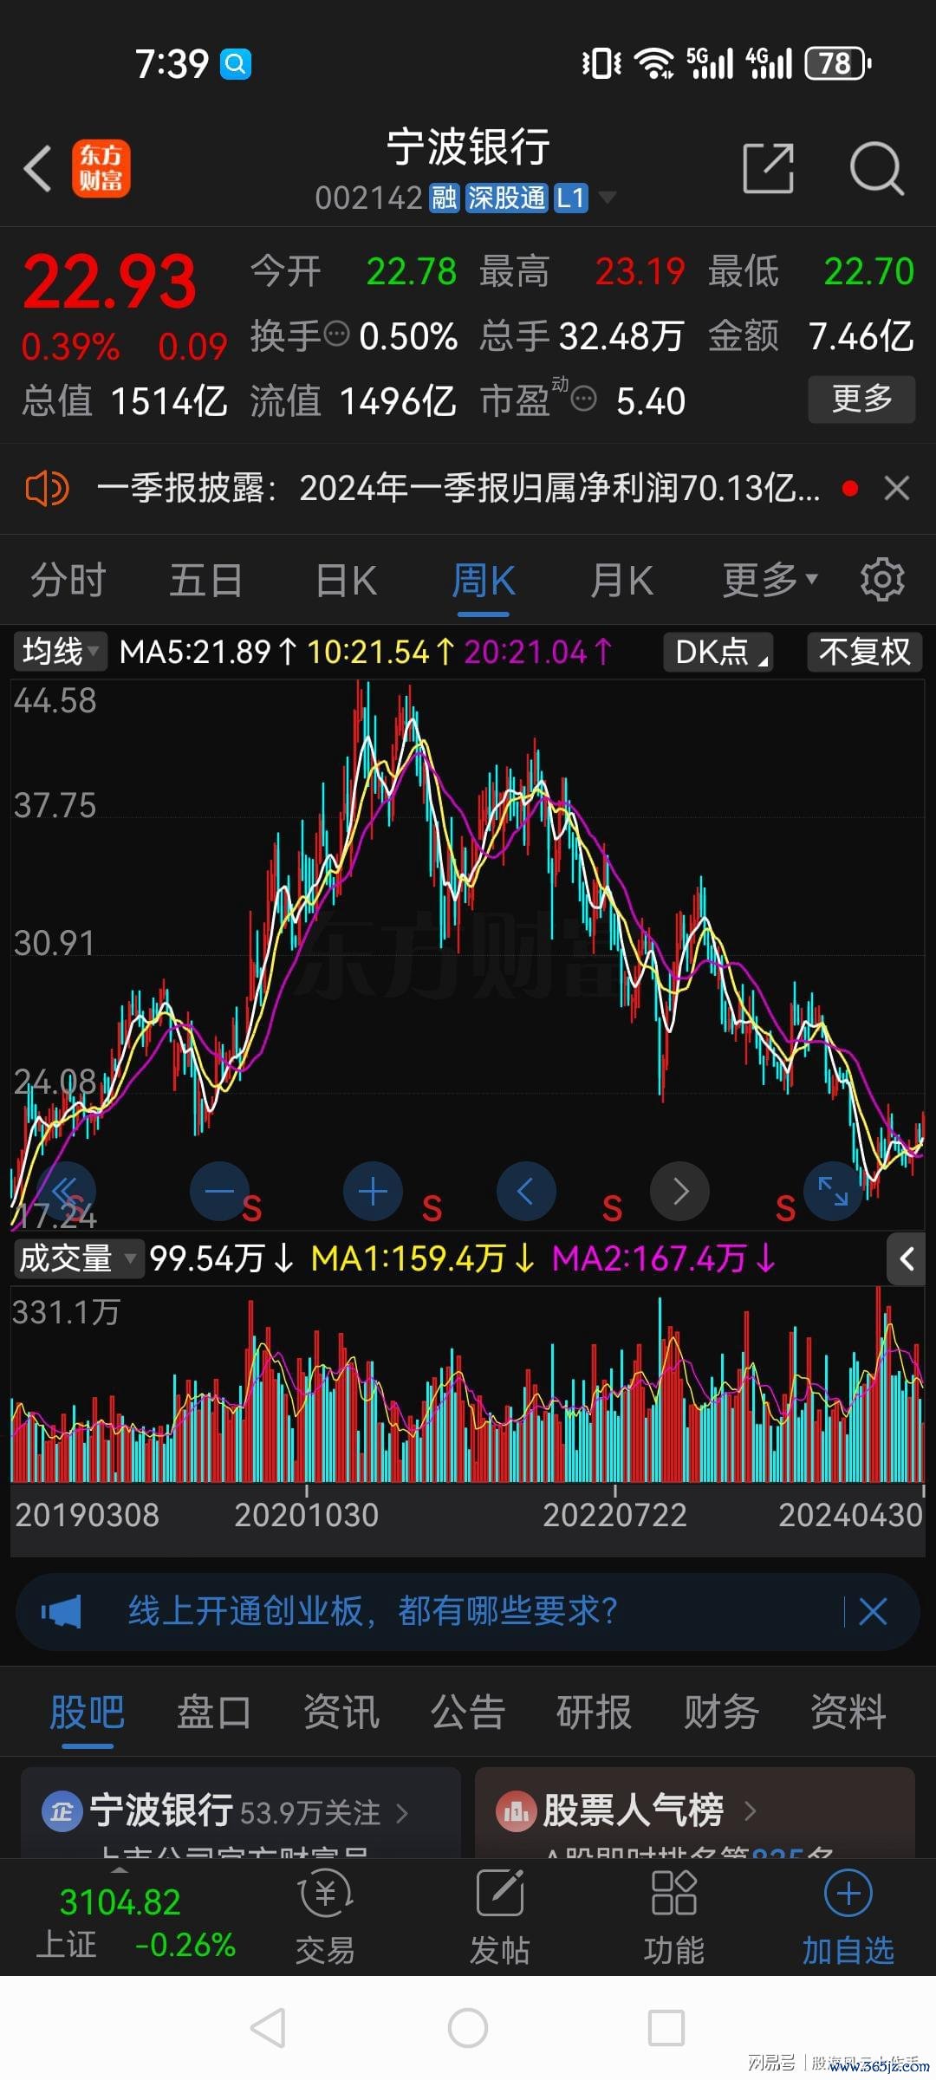Open chart settings gear icon

[882, 580]
